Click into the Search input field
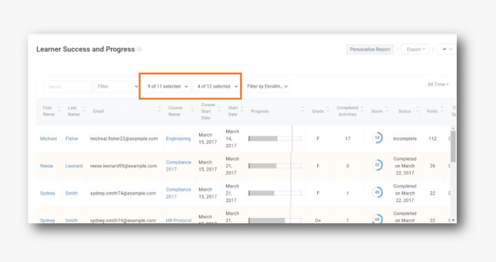This screenshot has height=262, width=496. point(67,87)
